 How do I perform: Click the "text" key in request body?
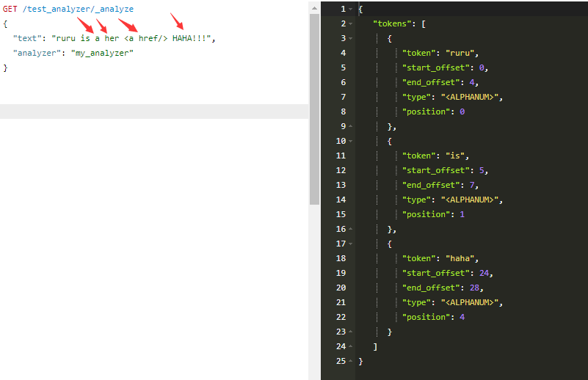pos(27,38)
